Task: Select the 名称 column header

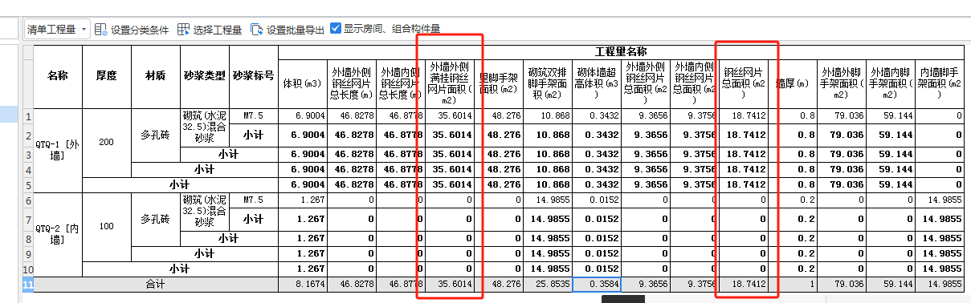Action: point(58,77)
